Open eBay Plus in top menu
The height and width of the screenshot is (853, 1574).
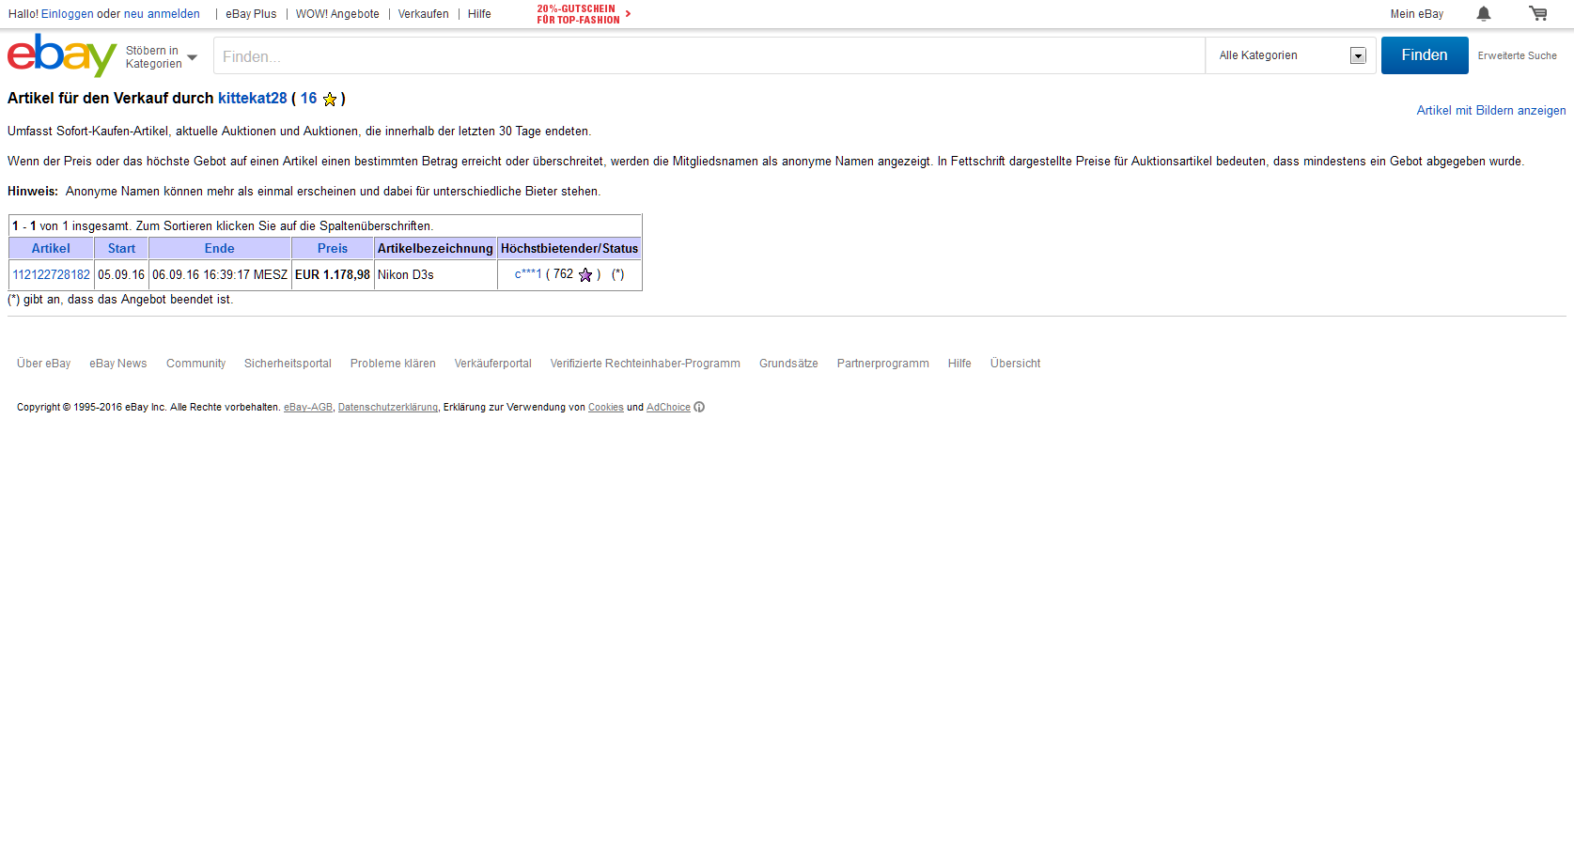251,14
